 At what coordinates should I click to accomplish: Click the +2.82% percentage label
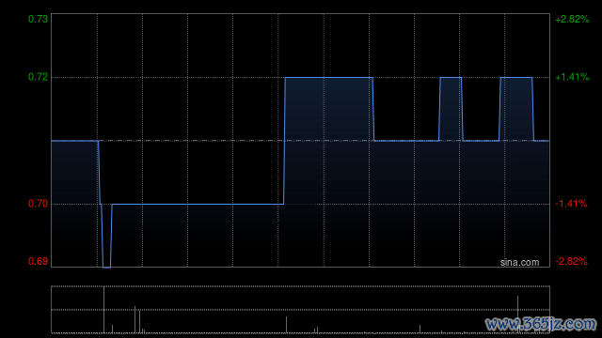(x=572, y=19)
